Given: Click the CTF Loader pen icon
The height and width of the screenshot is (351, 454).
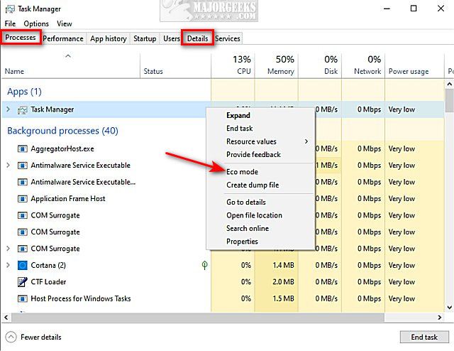Looking at the screenshot, I should 22,282.
